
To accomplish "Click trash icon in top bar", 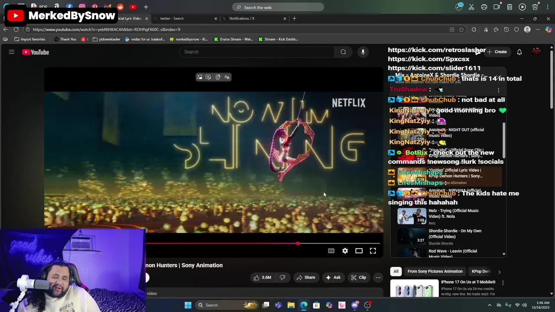I will click(x=535, y=7).
